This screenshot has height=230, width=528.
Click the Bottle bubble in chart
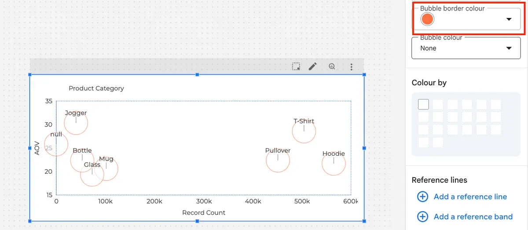point(82,160)
